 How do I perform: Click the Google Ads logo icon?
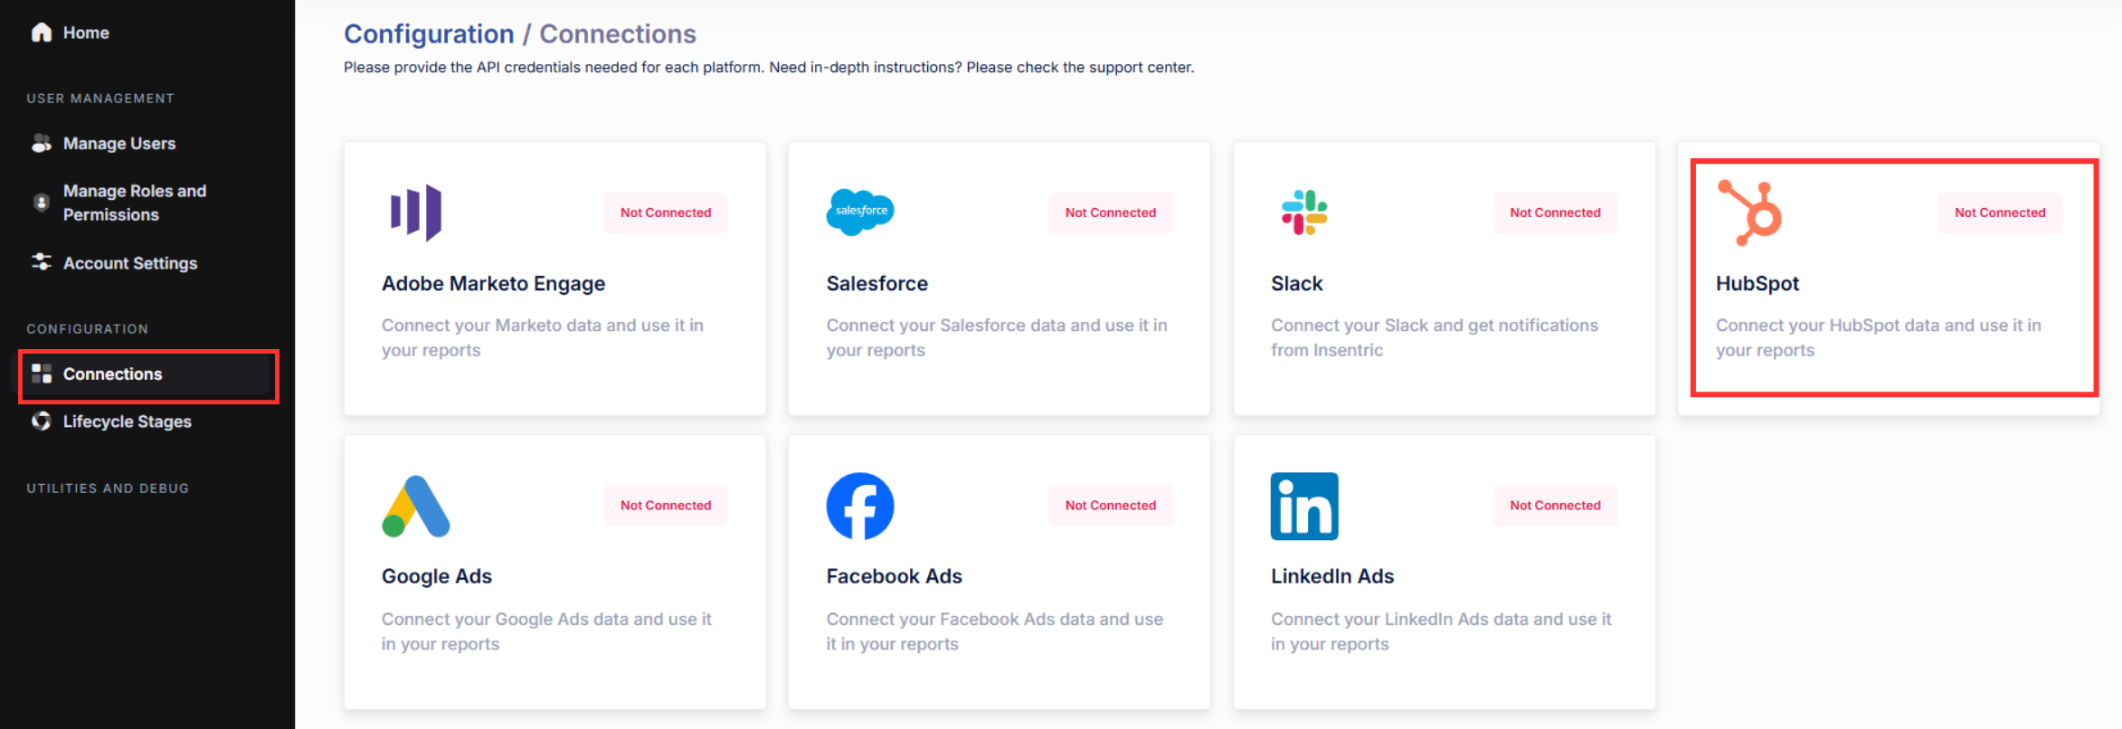coord(415,507)
